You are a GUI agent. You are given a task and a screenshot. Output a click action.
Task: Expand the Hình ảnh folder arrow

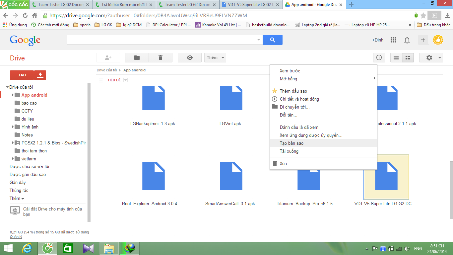coord(13,127)
